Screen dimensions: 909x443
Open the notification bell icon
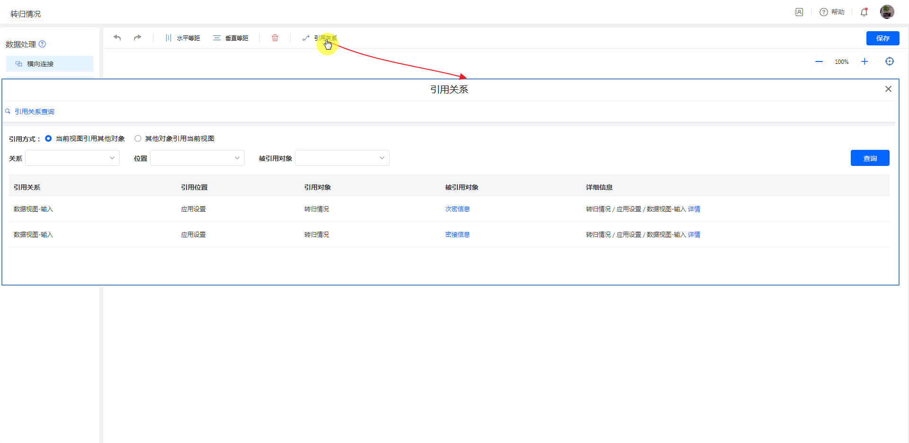864,12
